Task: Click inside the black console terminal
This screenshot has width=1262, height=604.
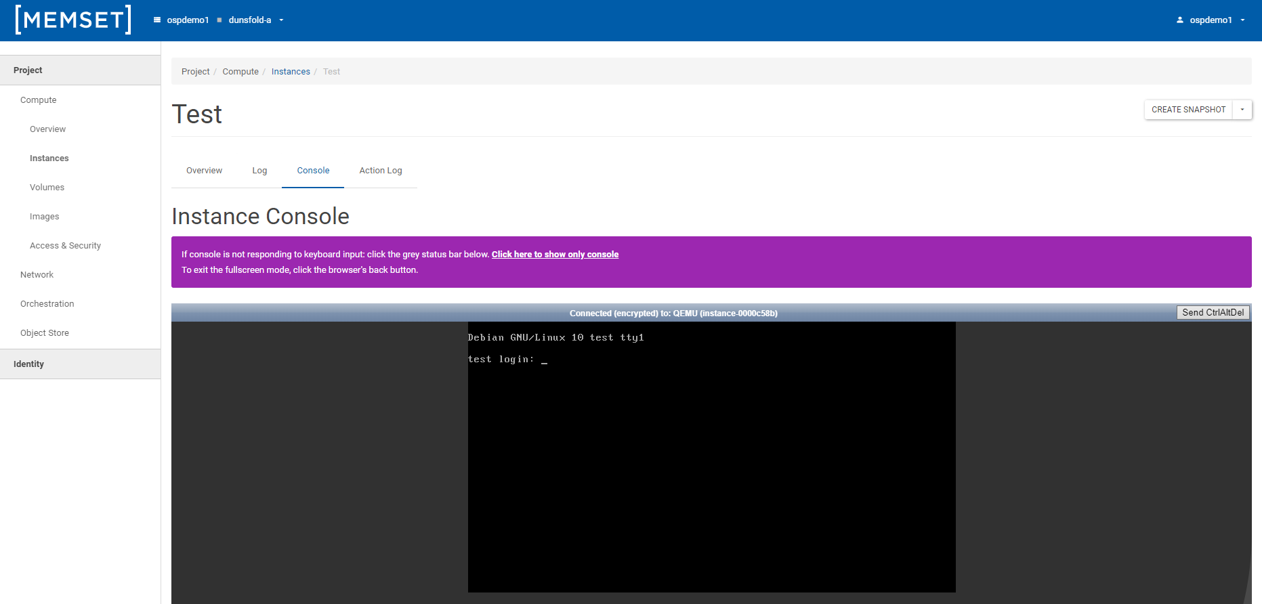Action: [x=711, y=457]
